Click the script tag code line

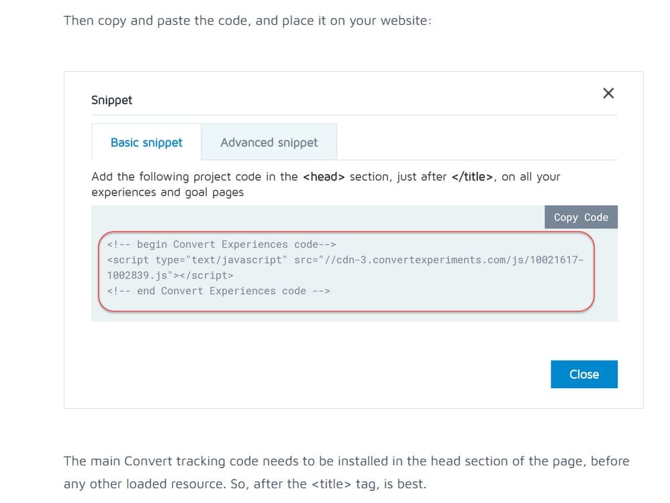point(345,260)
